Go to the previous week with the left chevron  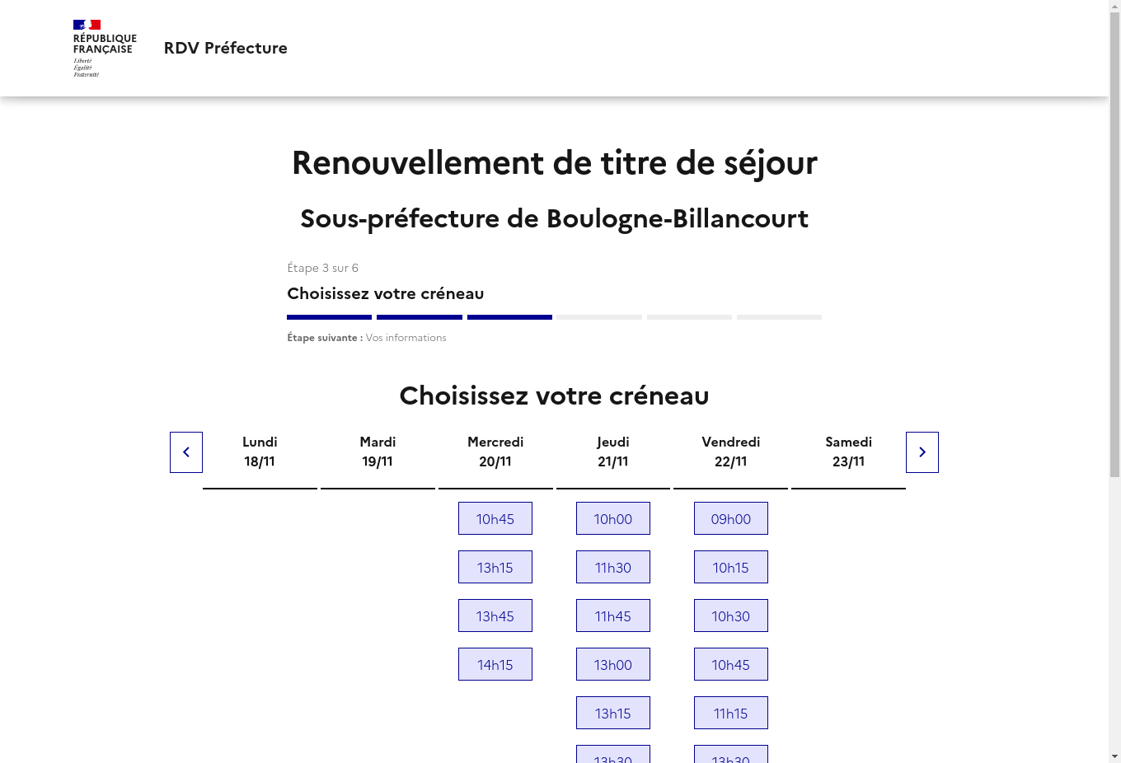pos(186,452)
